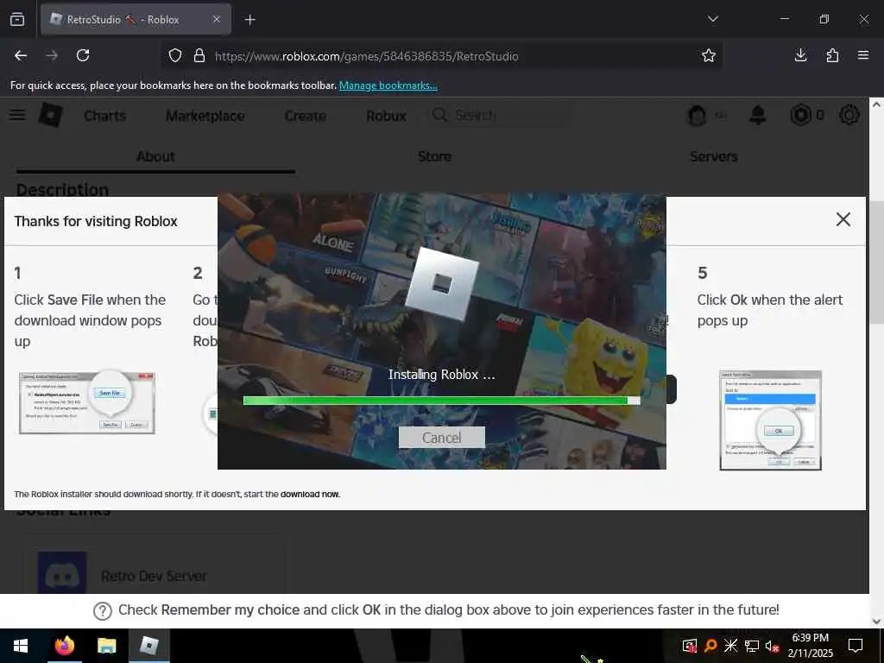Go to Roblox home via the logo
This screenshot has height=663, width=884.
[51, 115]
